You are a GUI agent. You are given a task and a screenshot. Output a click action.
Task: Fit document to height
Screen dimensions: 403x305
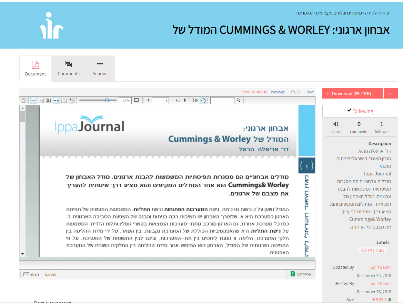tap(64, 101)
